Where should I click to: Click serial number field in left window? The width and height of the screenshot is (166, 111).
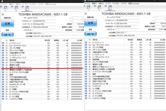[44, 21]
